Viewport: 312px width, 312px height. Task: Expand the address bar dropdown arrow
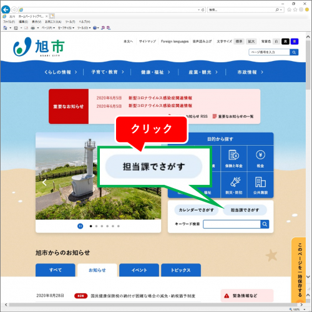click(x=199, y=10)
